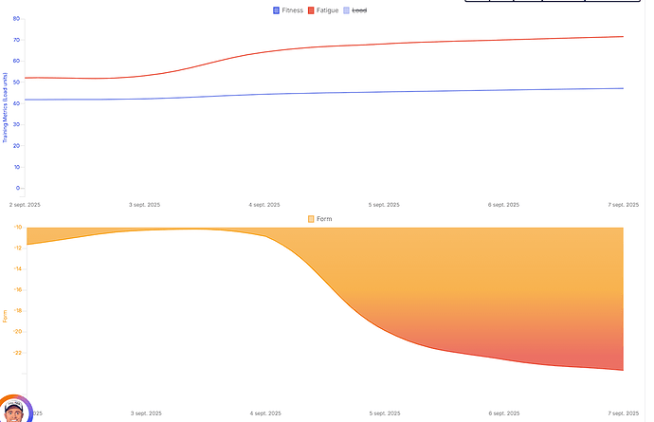
Task: Click the blue Fitness legend swatch
Action: [276, 9]
